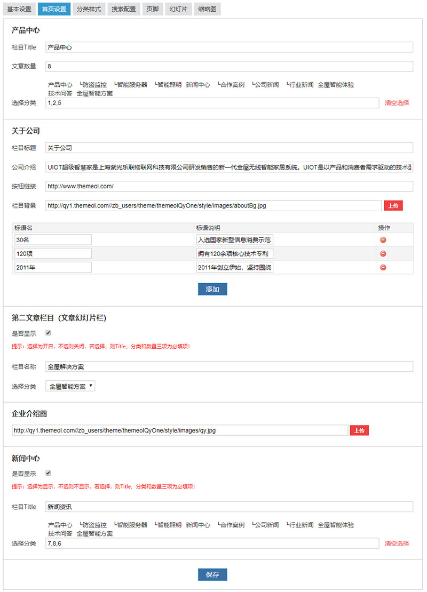Delete the 2011年 slogan row
The width and height of the screenshot is (427, 592).
383,267
